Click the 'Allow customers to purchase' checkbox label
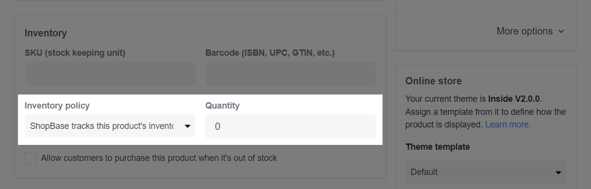591x189 pixels. click(159, 158)
